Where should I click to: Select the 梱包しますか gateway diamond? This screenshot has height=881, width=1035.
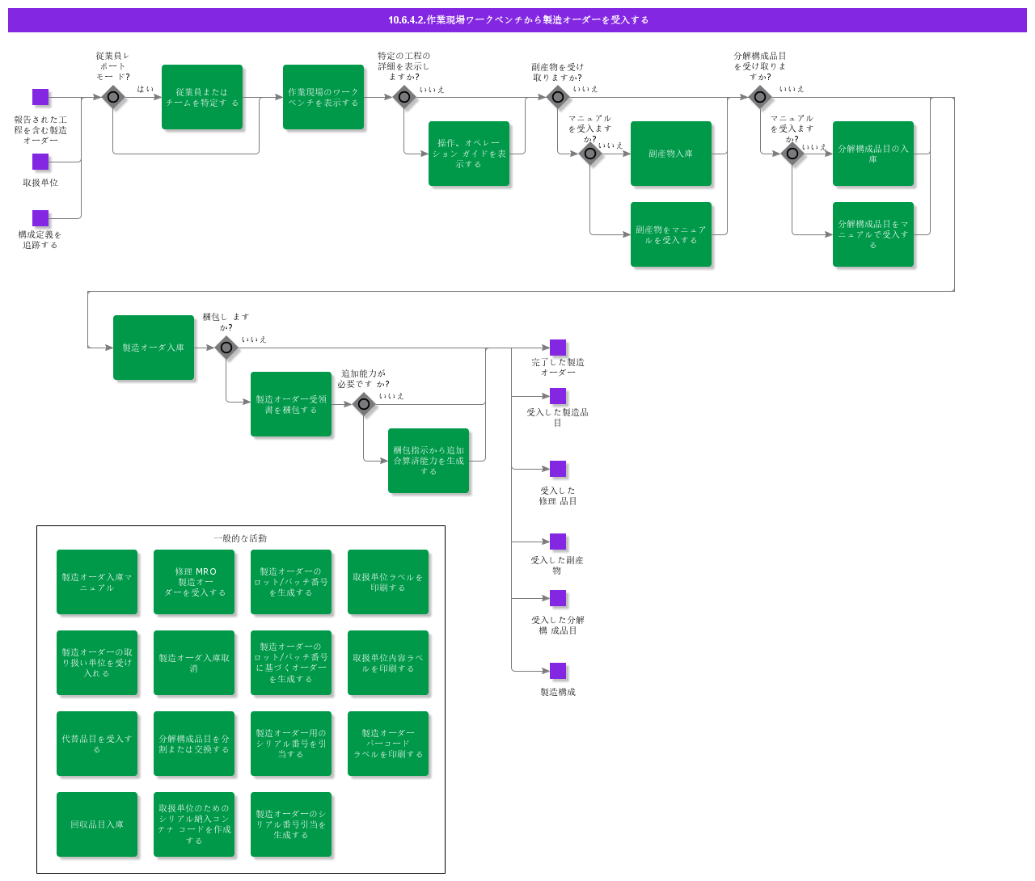coord(226,348)
